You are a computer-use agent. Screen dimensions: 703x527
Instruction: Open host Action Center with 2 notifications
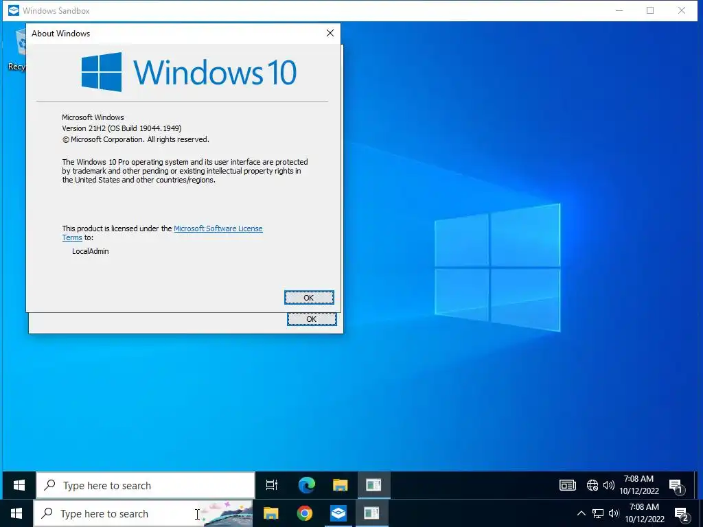click(x=682, y=514)
